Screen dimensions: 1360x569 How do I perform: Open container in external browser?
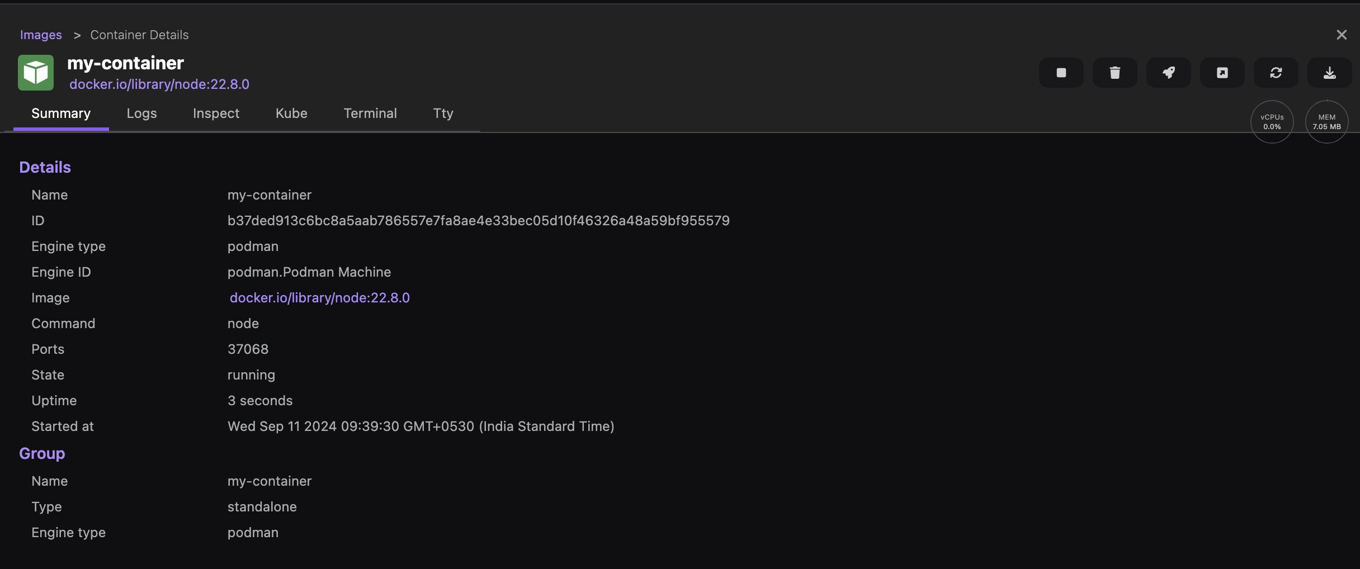tap(1222, 72)
